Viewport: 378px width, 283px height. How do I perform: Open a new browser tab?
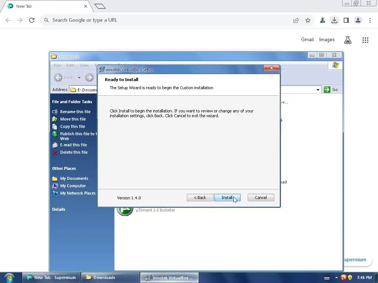click(100, 6)
